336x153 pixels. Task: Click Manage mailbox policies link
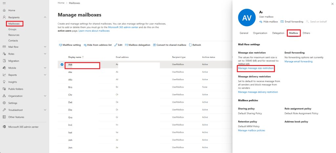coord(252,130)
